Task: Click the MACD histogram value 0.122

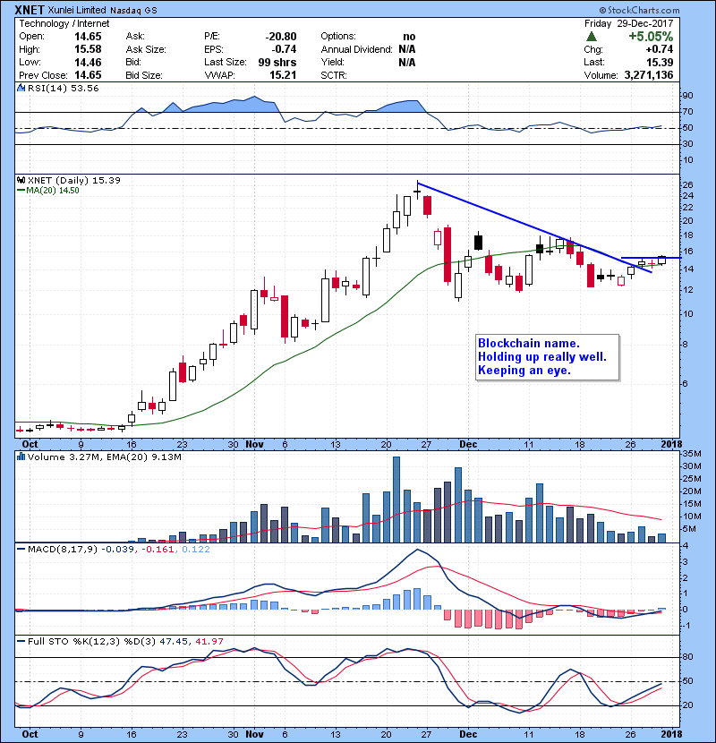Action: (196, 549)
